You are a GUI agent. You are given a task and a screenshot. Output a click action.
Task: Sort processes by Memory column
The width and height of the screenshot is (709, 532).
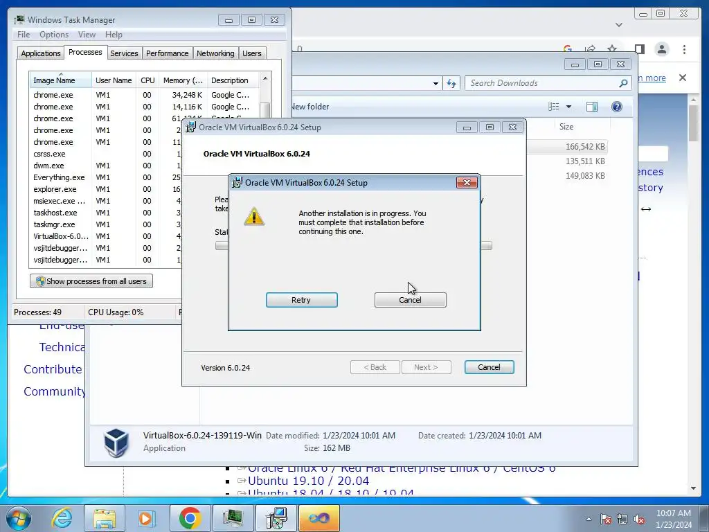183,80
